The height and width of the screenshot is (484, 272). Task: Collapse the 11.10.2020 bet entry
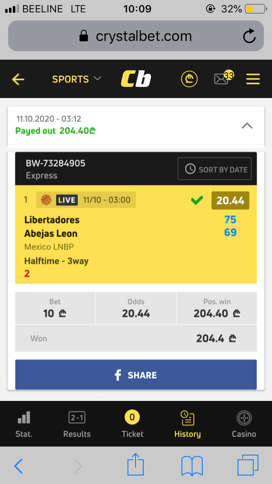[x=247, y=125]
